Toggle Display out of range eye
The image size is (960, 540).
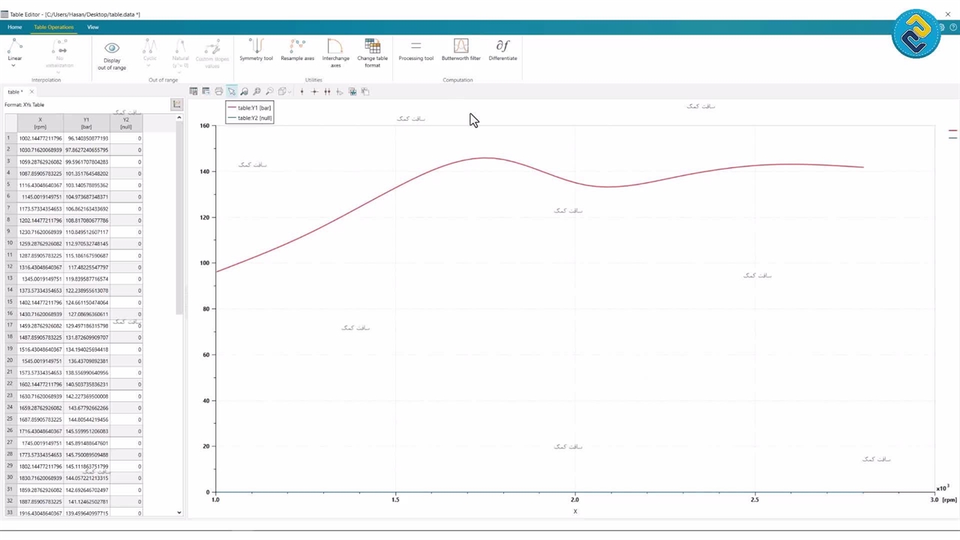[x=112, y=49]
